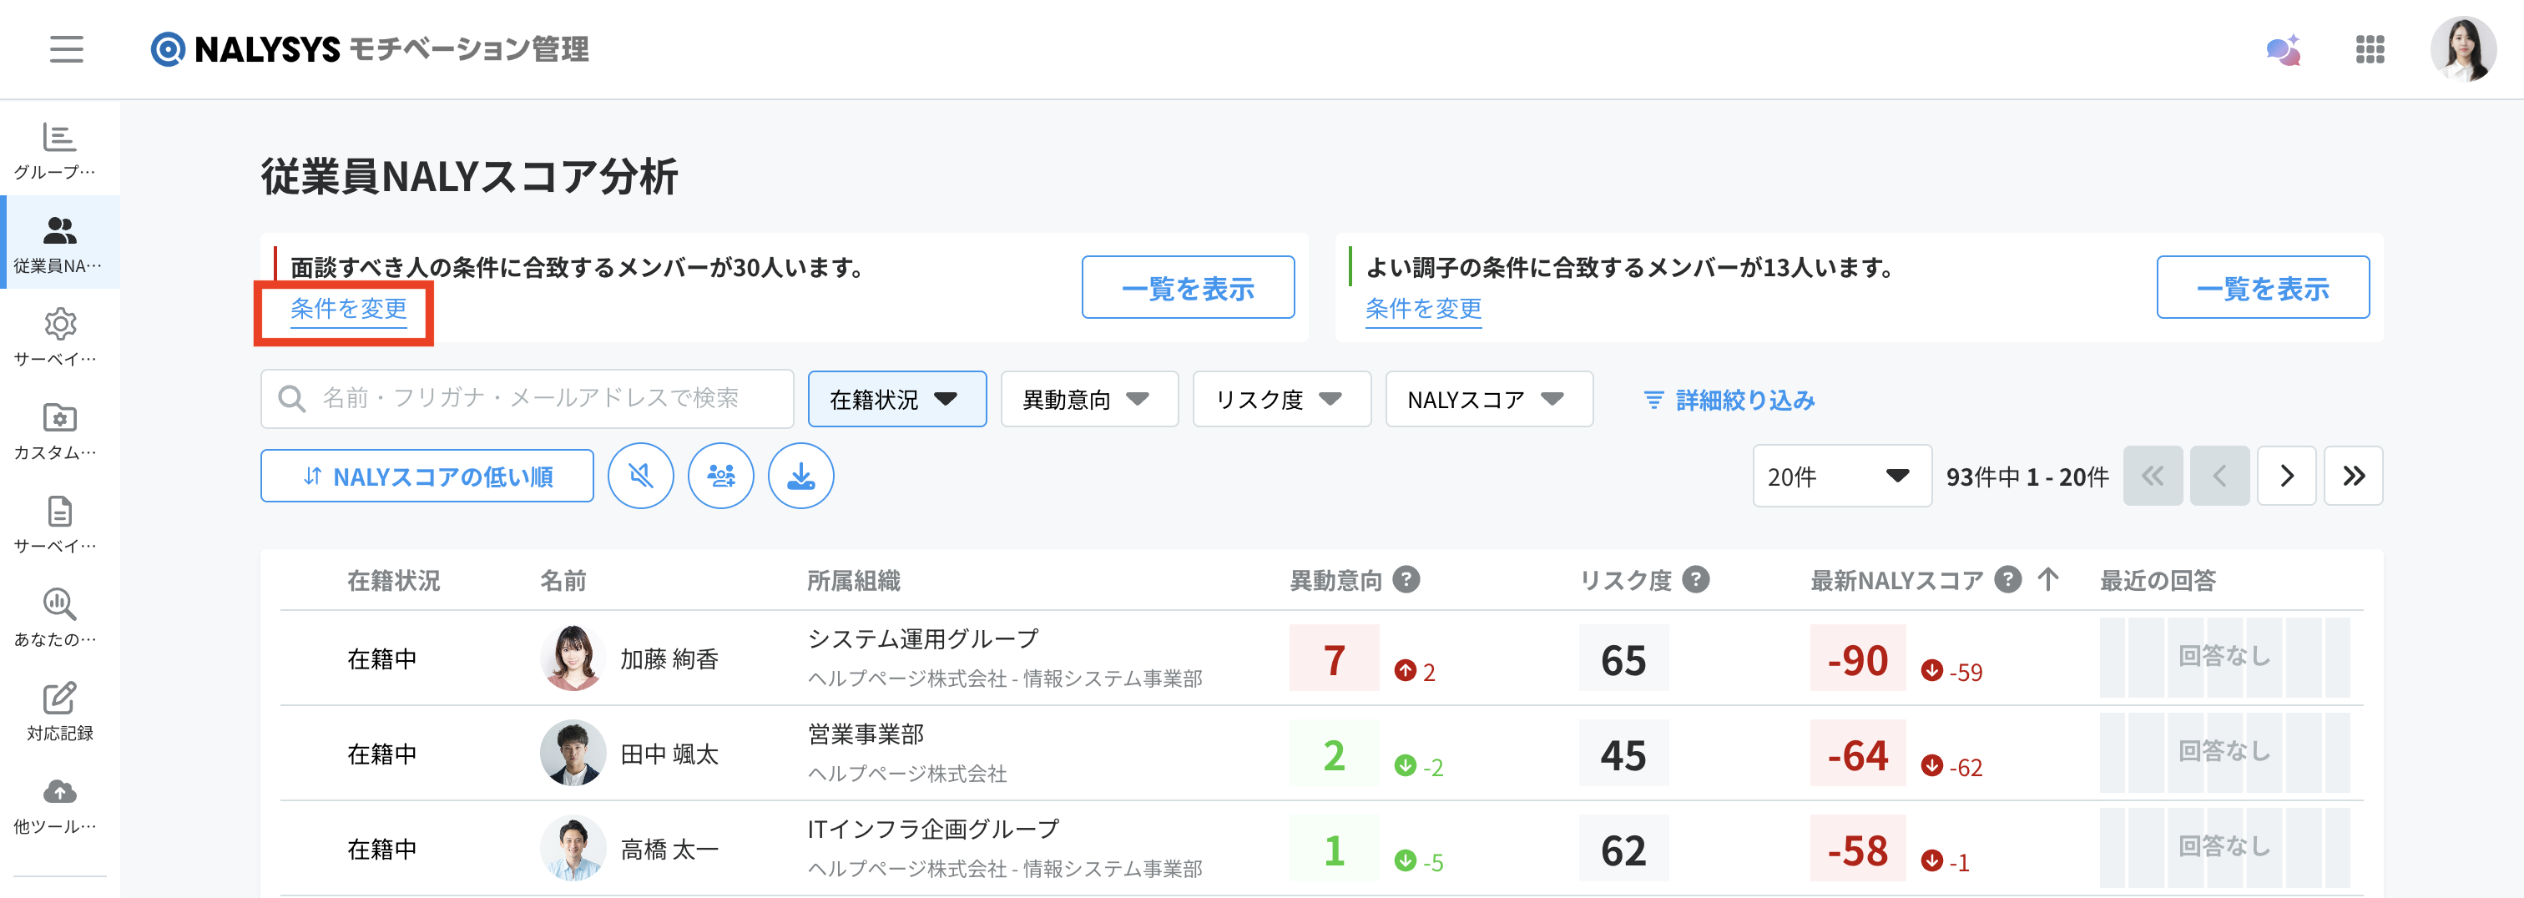The image size is (2524, 898).
Task: Open サーベイ document item in sidebar
Action: coord(60,524)
